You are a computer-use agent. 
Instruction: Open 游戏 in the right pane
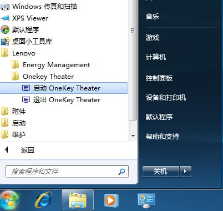[153, 38]
